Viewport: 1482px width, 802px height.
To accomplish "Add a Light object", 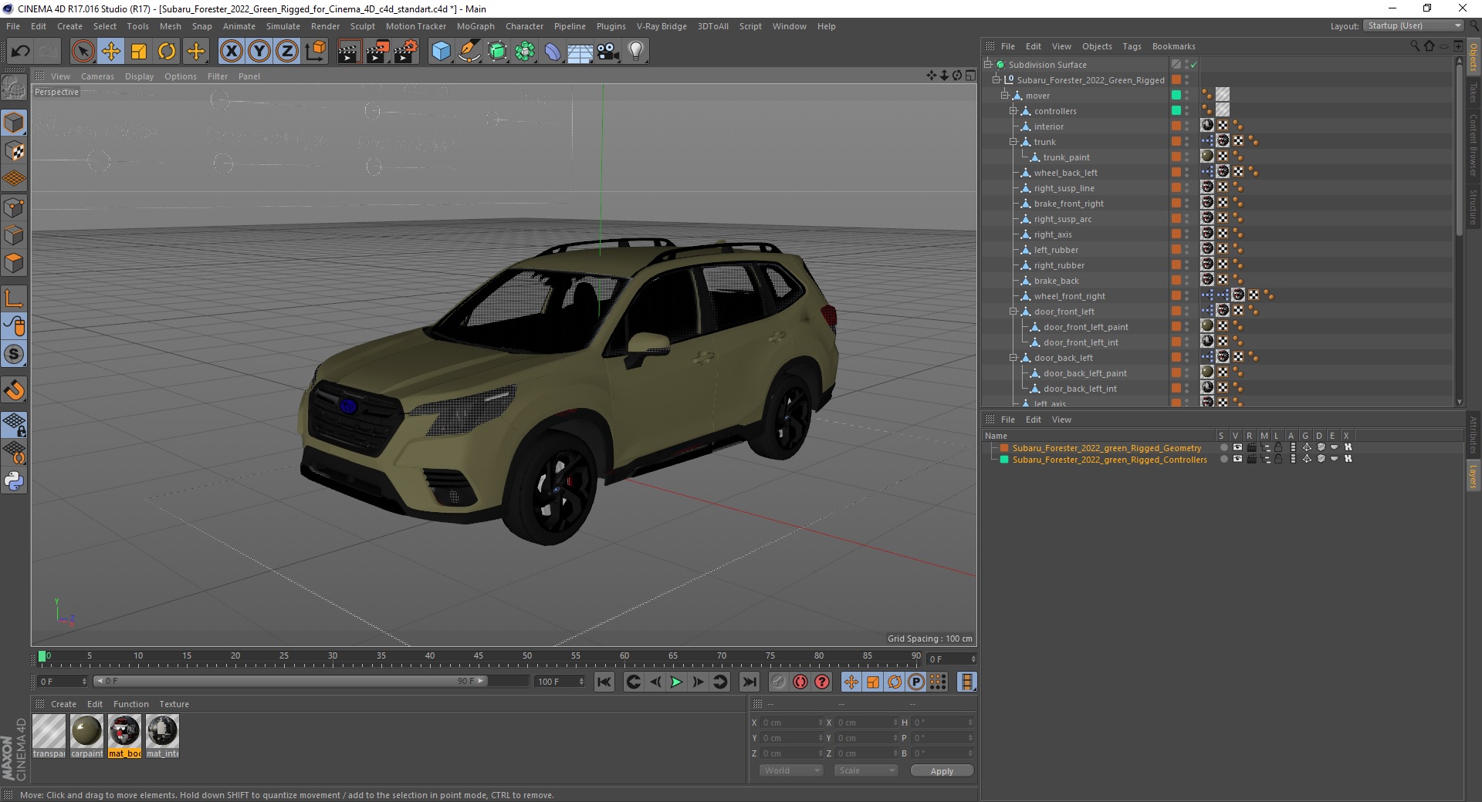I will point(636,52).
